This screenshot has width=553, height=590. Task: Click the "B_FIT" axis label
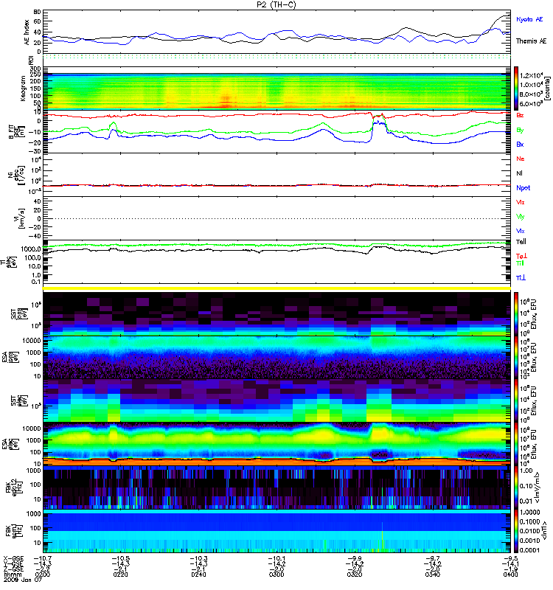[11, 132]
